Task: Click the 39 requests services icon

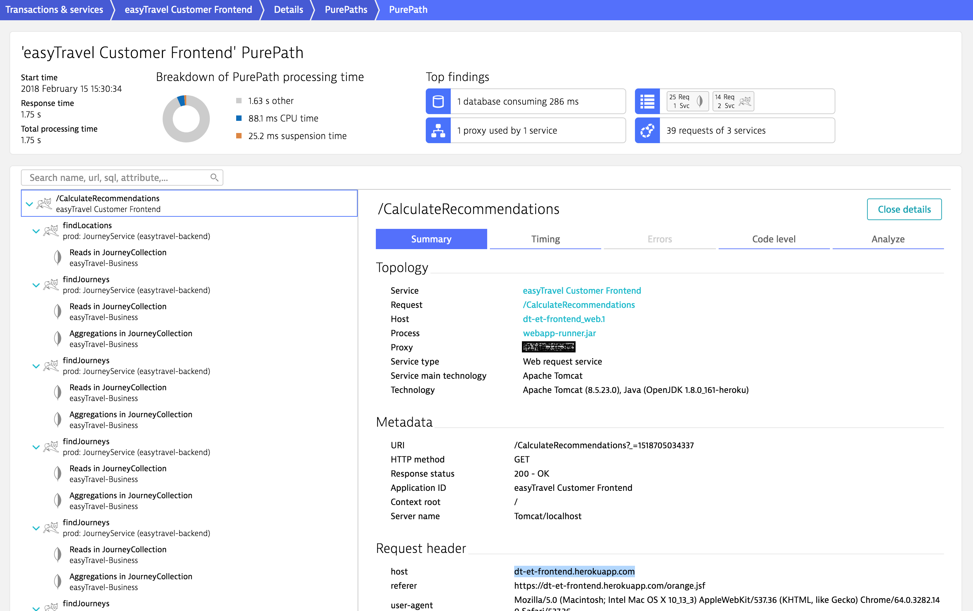Action: click(x=647, y=131)
